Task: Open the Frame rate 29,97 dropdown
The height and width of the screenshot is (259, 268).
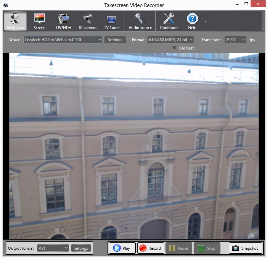Action: pyautogui.click(x=235, y=40)
